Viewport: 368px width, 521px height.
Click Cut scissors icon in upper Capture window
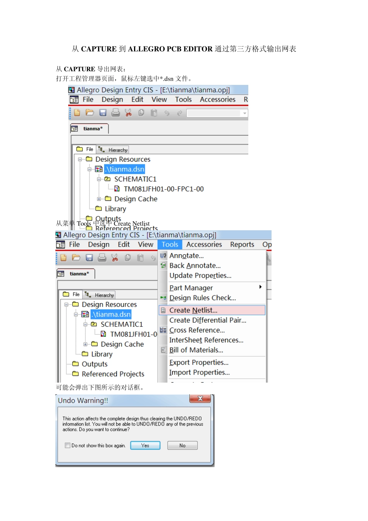[x=128, y=113]
